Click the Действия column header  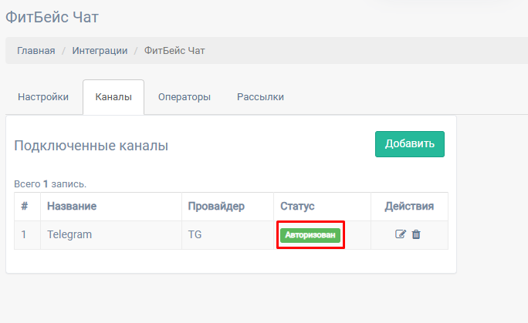[x=409, y=207]
